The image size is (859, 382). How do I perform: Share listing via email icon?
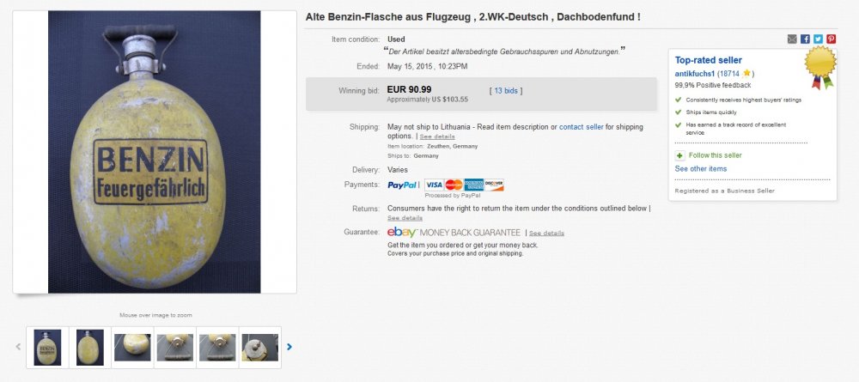(x=792, y=39)
